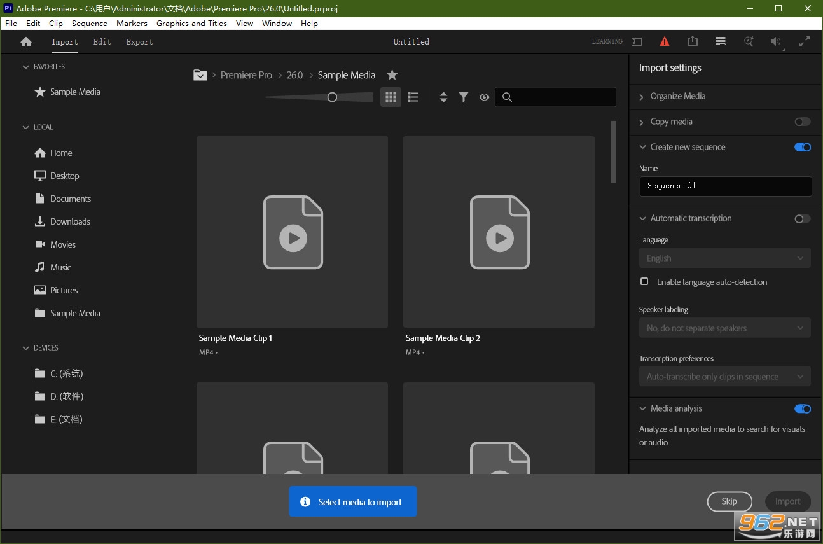The height and width of the screenshot is (544, 823).
Task: Open the Sequence menu
Action: tap(90, 23)
